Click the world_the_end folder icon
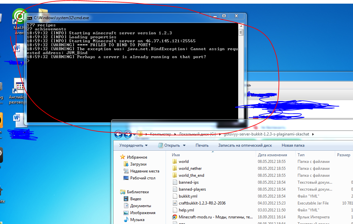 click(x=175, y=175)
